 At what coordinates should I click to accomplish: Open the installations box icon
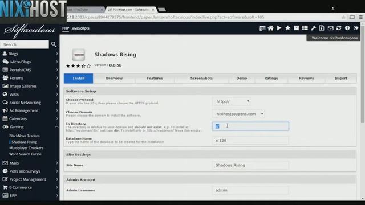click(297, 28)
